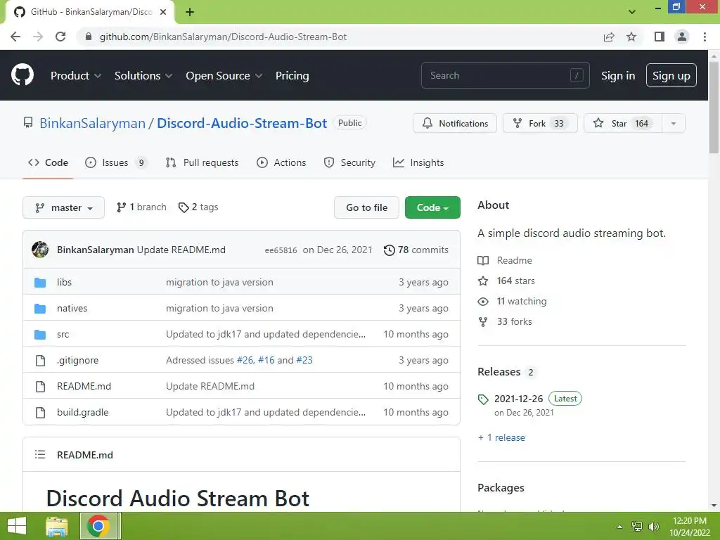The height and width of the screenshot is (540, 720).
Task: Click the browser back arrow
Action: 15,37
